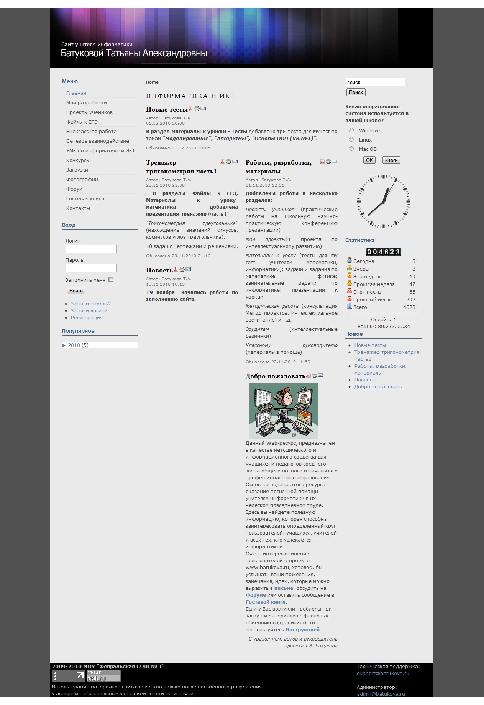Select the Linux poll option

point(351,140)
